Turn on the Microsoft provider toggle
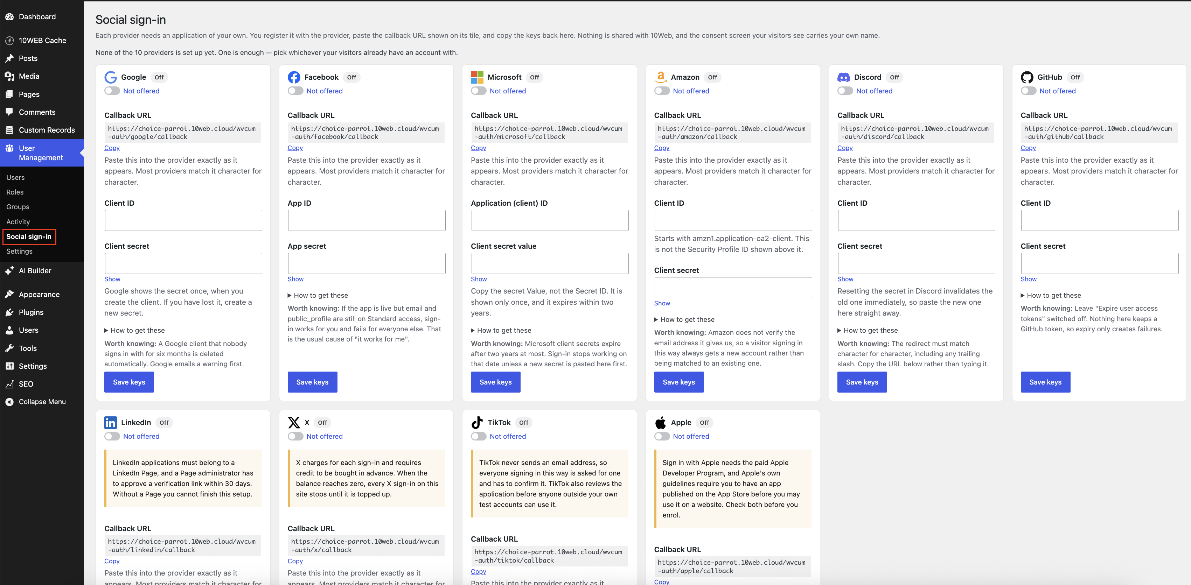This screenshot has height=585, width=1191. click(x=479, y=91)
